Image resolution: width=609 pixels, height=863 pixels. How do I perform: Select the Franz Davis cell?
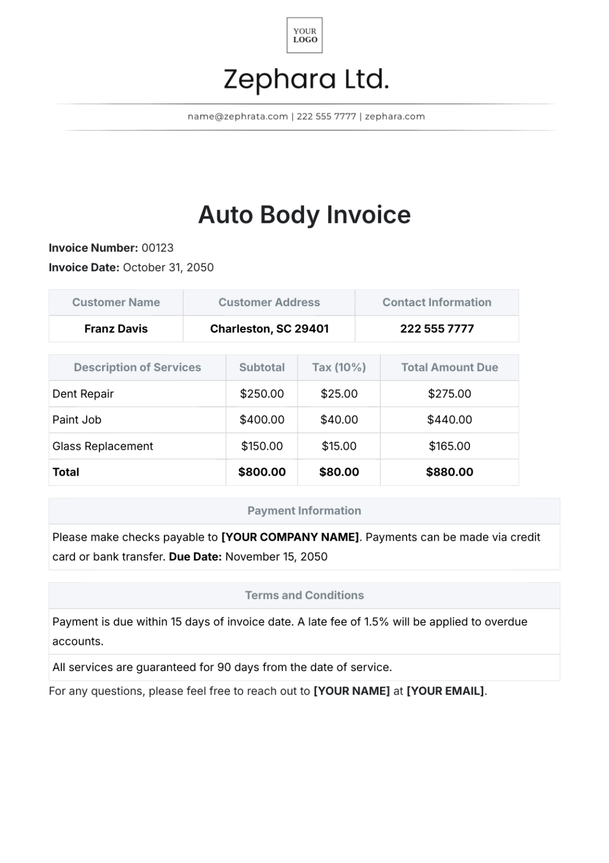pos(116,329)
